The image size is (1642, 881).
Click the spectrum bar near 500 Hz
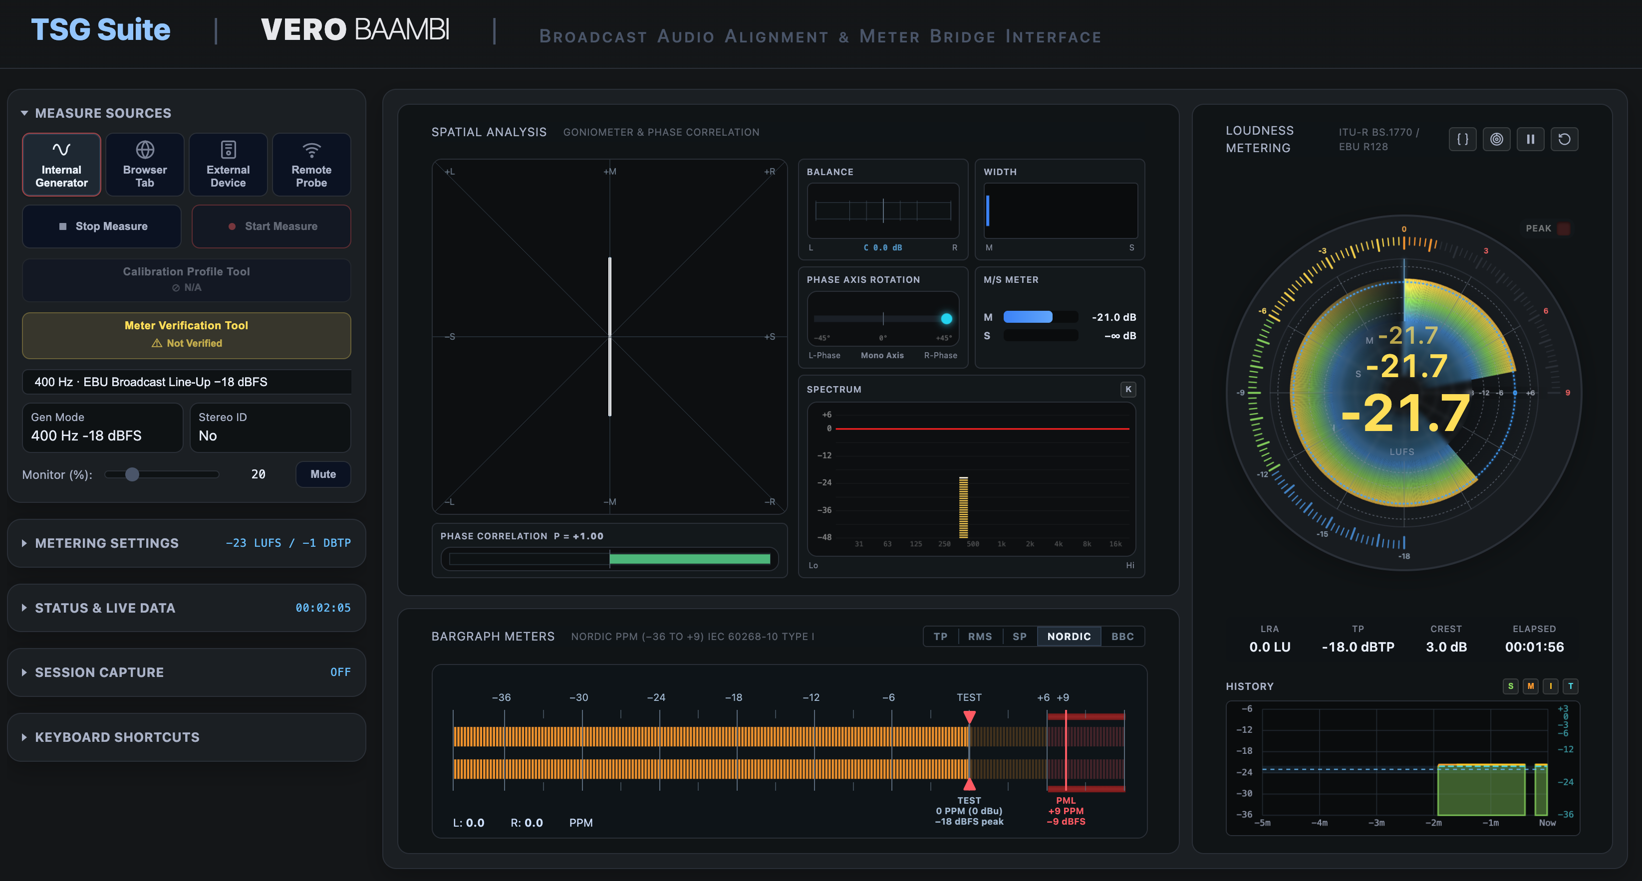pyautogui.click(x=963, y=507)
